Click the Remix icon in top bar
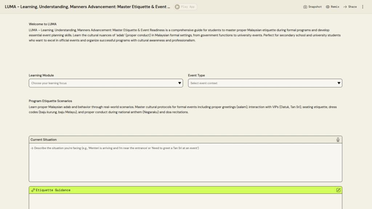This screenshot has height=209, width=372. pos(327,7)
